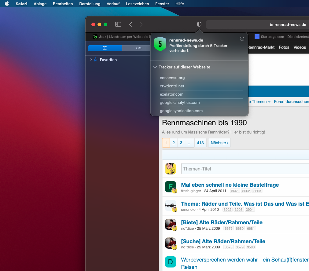Go to Nächste page button

tap(219, 143)
